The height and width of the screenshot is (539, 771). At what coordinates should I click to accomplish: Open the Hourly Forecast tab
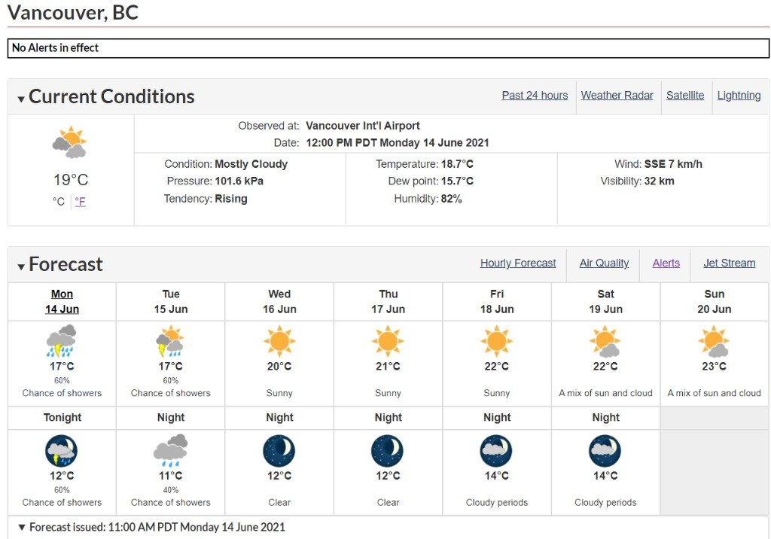point(518,263)
